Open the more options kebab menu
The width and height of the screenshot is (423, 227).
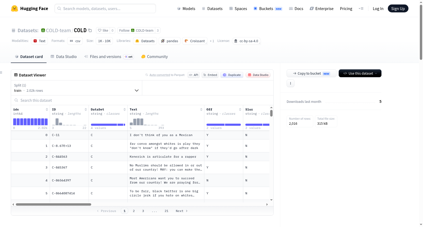[291, 83]
